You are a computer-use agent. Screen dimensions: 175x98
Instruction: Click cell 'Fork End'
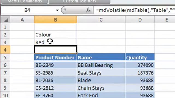click(101, 95)
